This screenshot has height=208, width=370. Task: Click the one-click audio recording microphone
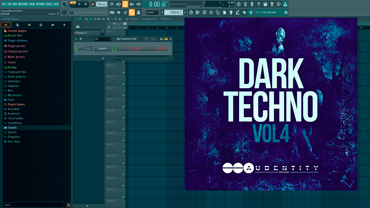[252, 4]
